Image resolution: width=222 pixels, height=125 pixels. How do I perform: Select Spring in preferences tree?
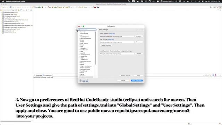82,74
